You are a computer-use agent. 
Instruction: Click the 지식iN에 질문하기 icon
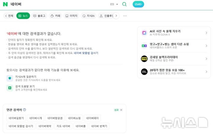(10, 78)
